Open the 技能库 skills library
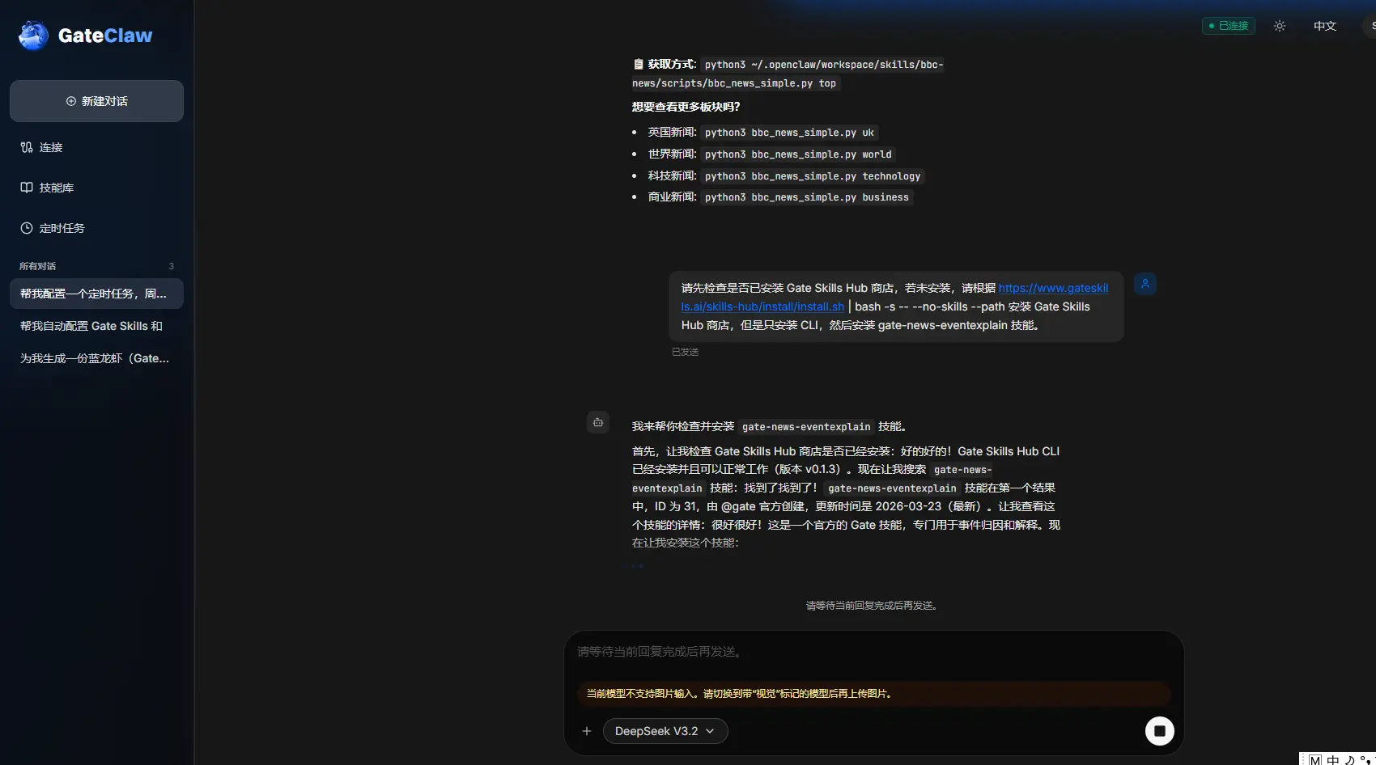Image resolution: width=1376 pixels, height=765 pixels. 96,188
